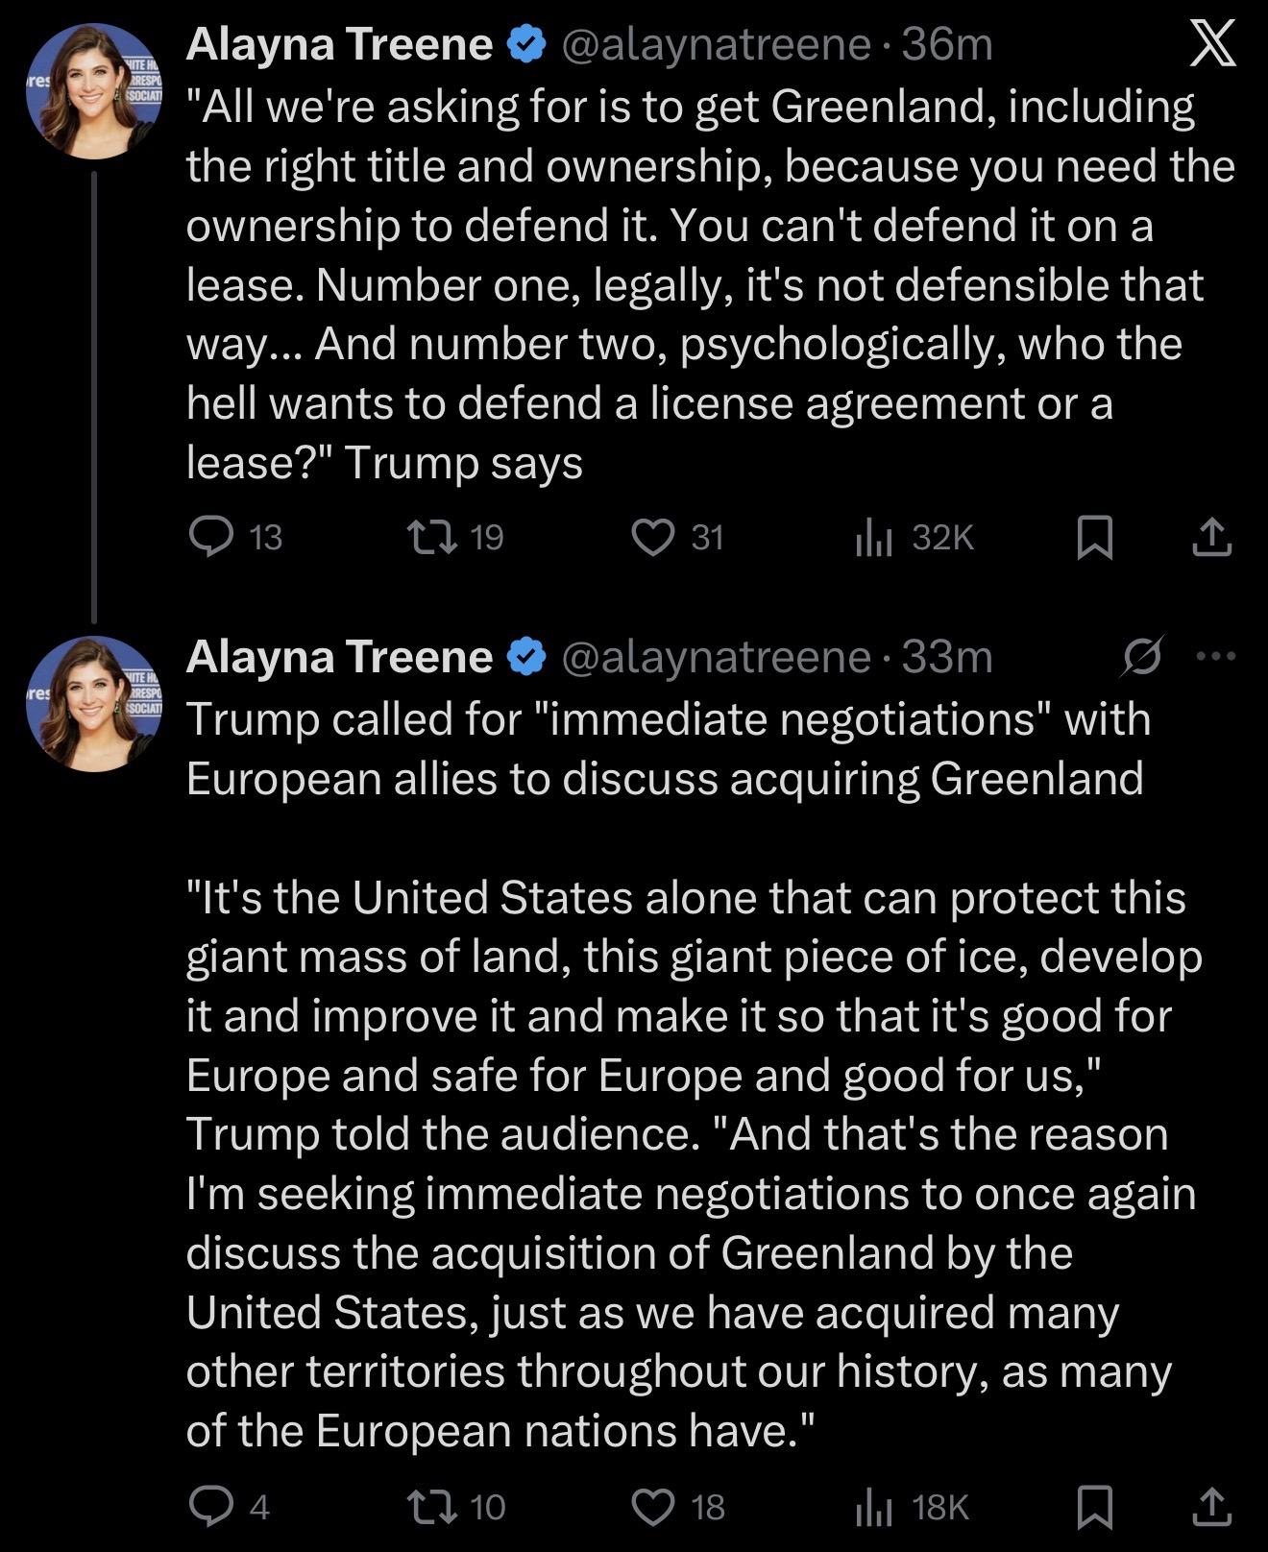The height and width of the screenshot is (1552, 1268).
Task: Reply to the first Greenland tweet
Action: [x=211, y=537]
